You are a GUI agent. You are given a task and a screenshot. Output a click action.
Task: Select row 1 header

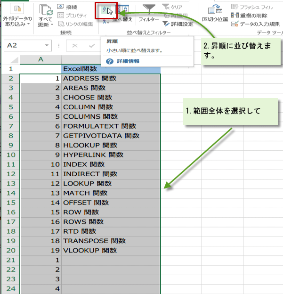11,69
